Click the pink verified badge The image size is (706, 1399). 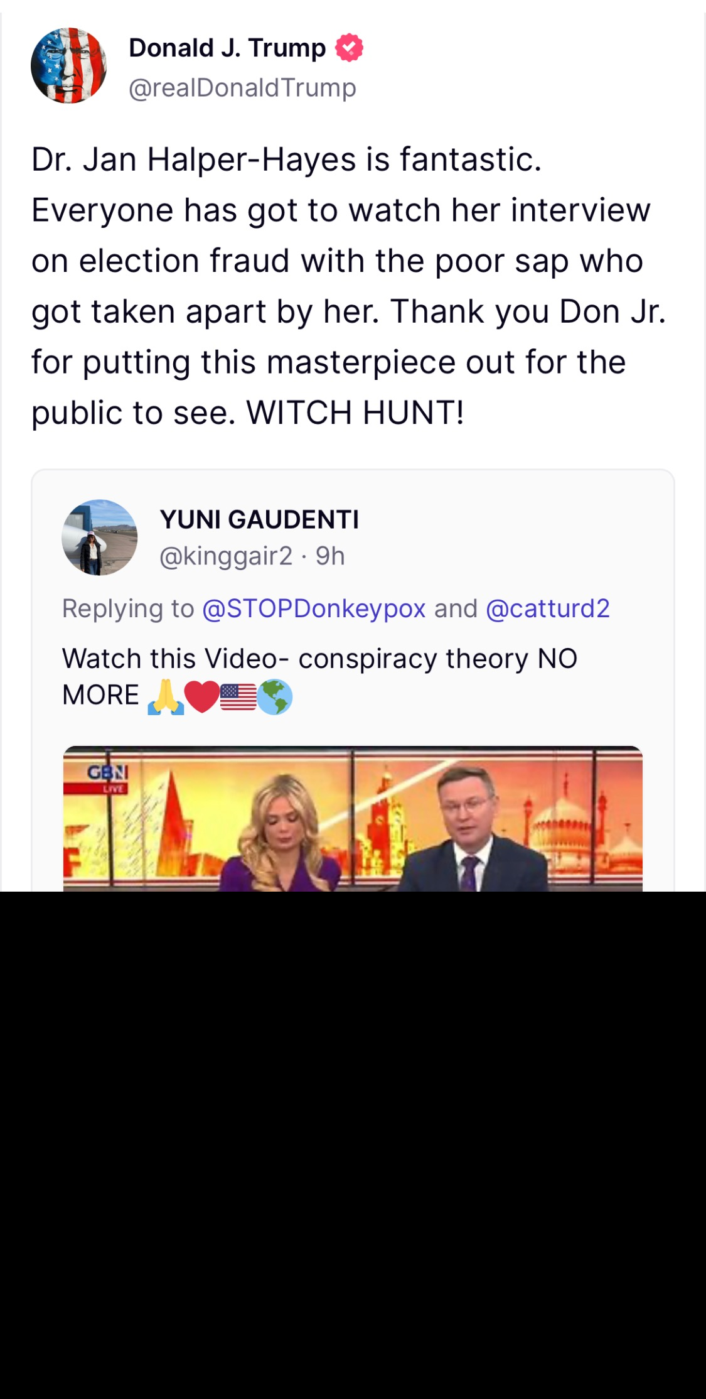point(349,48)
